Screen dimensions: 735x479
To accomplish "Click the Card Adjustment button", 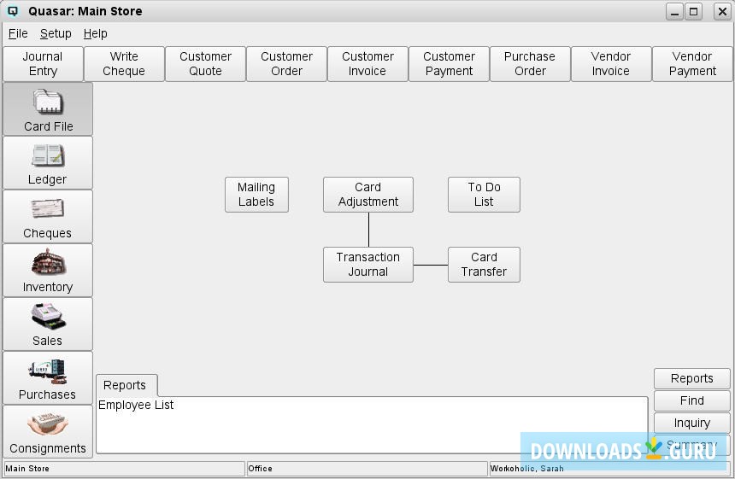I will [368, 195].
